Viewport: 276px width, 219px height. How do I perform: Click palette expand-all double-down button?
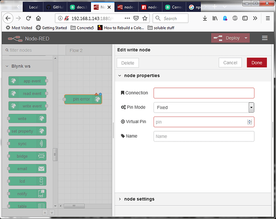click(52, 213)
